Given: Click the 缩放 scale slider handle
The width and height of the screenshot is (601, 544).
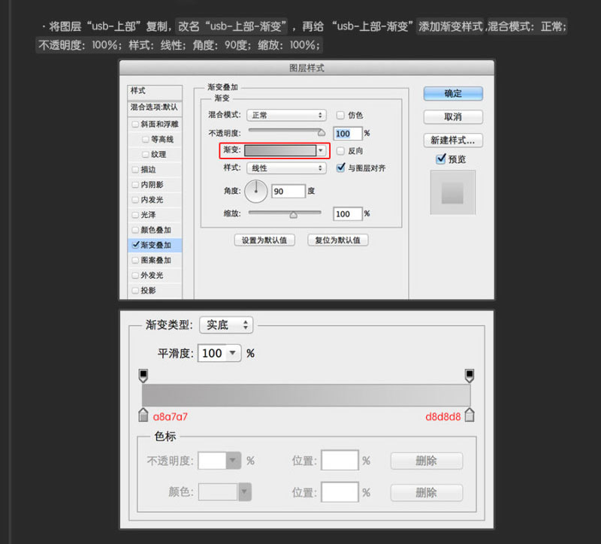Looking at the screenshot, I should pos(293,214).
